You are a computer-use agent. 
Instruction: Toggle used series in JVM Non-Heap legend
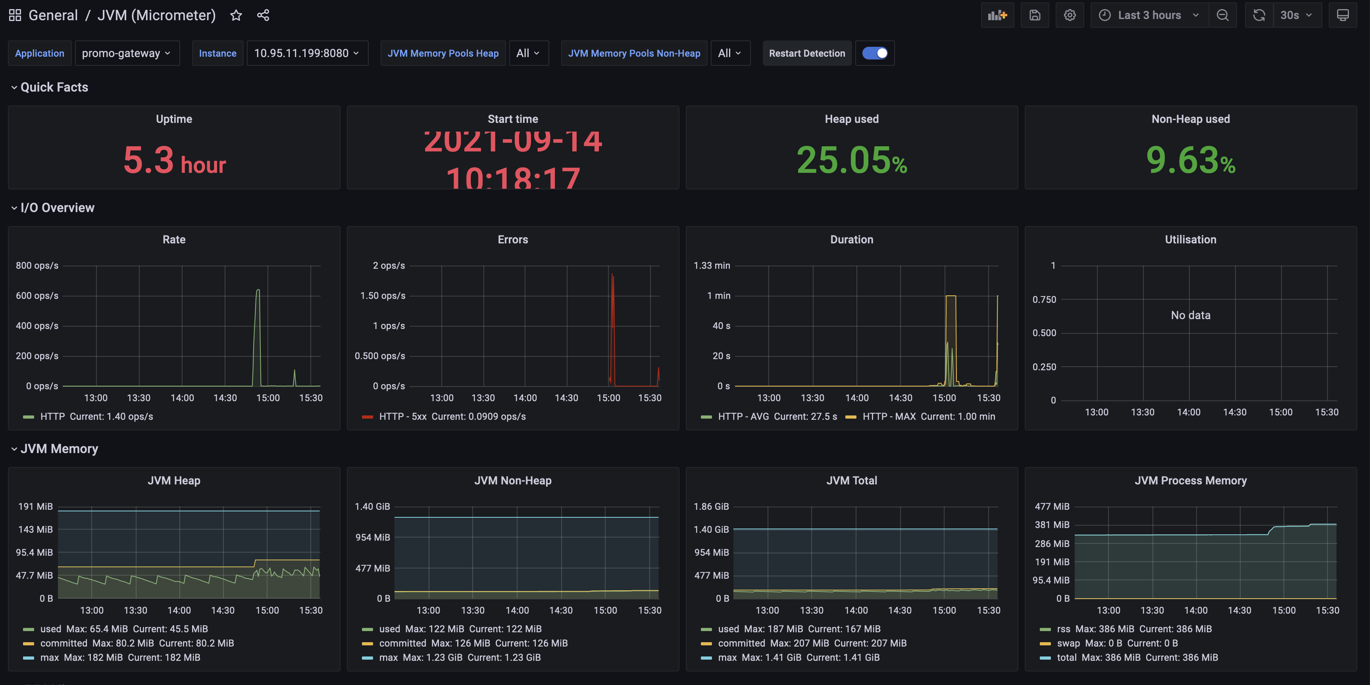[389, 629]
